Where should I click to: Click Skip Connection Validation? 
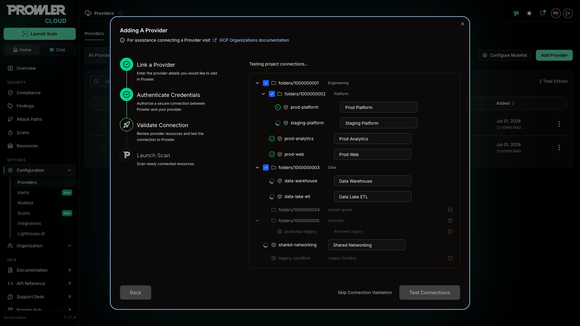(x=365, y=292)
